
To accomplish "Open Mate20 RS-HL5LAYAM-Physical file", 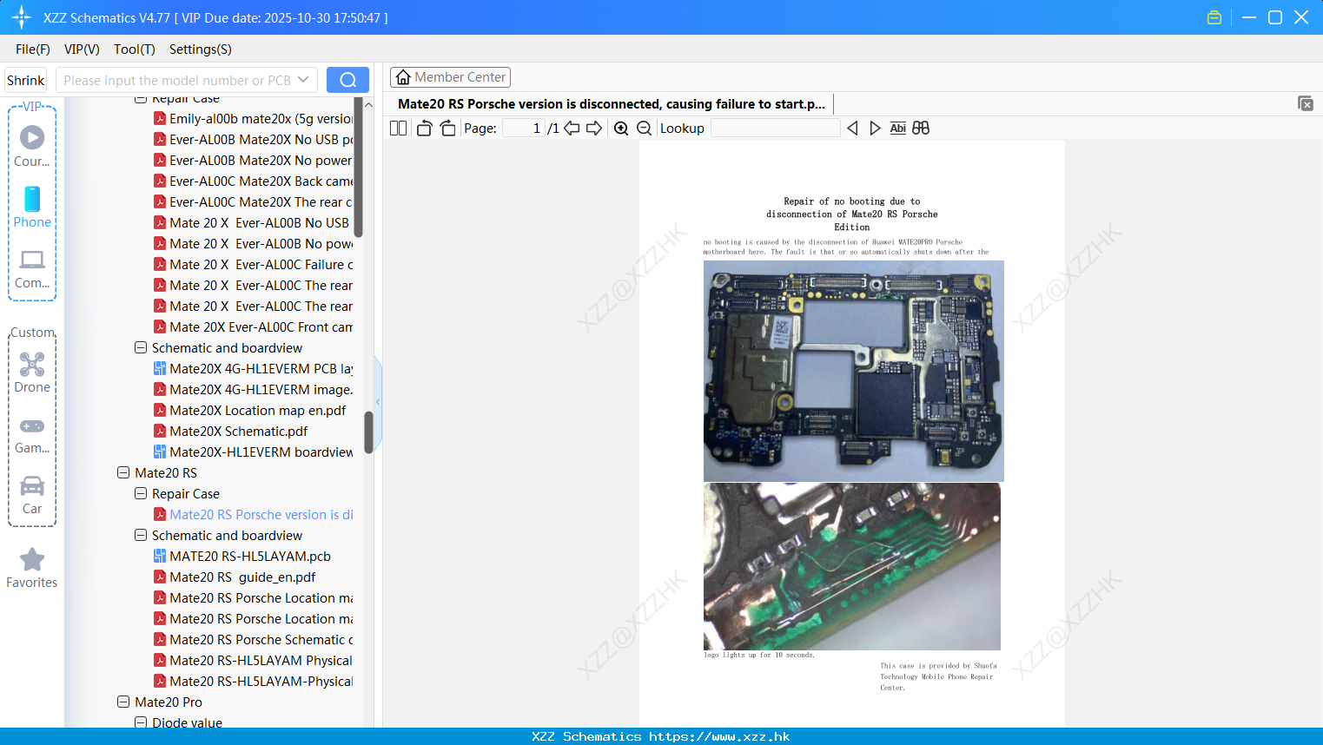I will (x=253, y=682).
